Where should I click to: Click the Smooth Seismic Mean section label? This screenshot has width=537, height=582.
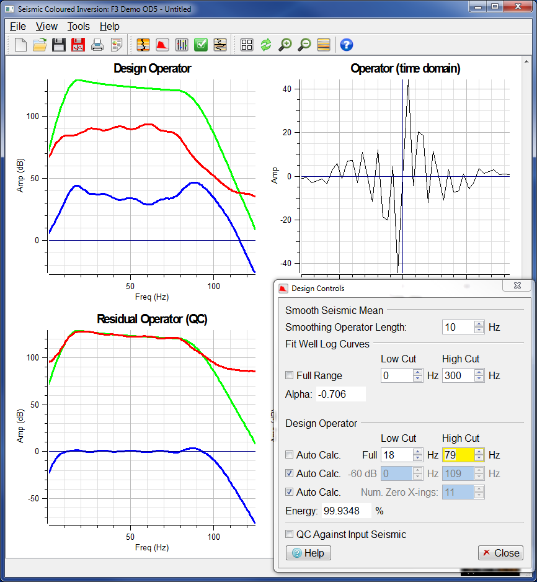pos(334,310)
